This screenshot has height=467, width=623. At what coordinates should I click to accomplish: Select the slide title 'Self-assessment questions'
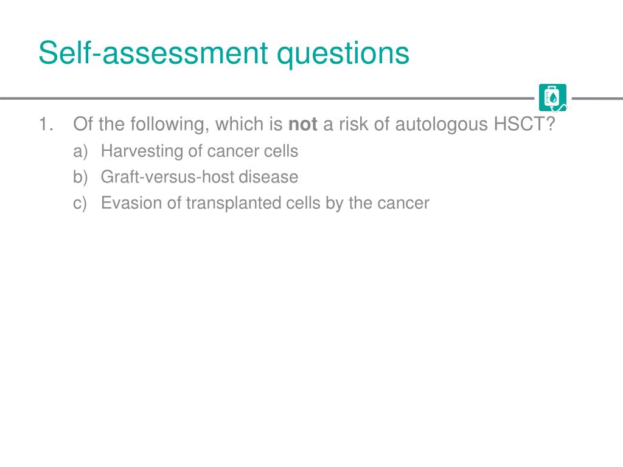pos(224,54)
